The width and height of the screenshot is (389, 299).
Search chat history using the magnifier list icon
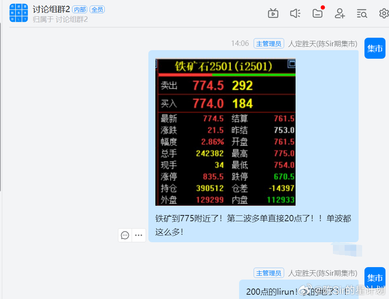(362, 13)
